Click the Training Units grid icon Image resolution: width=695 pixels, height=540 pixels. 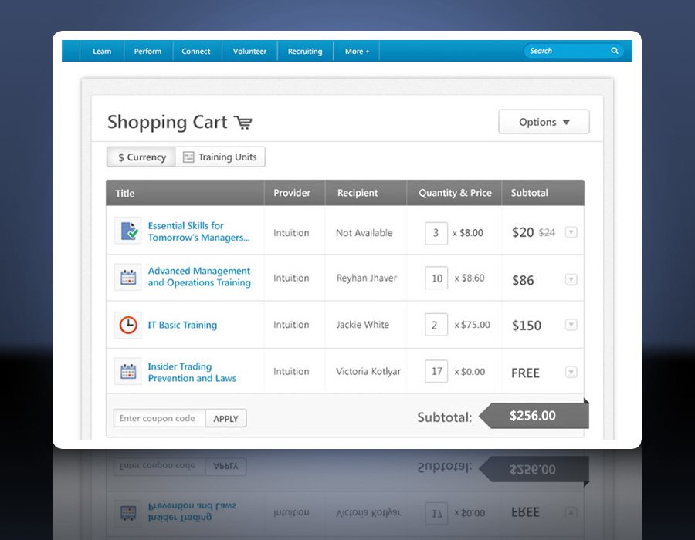pos(188,157)
